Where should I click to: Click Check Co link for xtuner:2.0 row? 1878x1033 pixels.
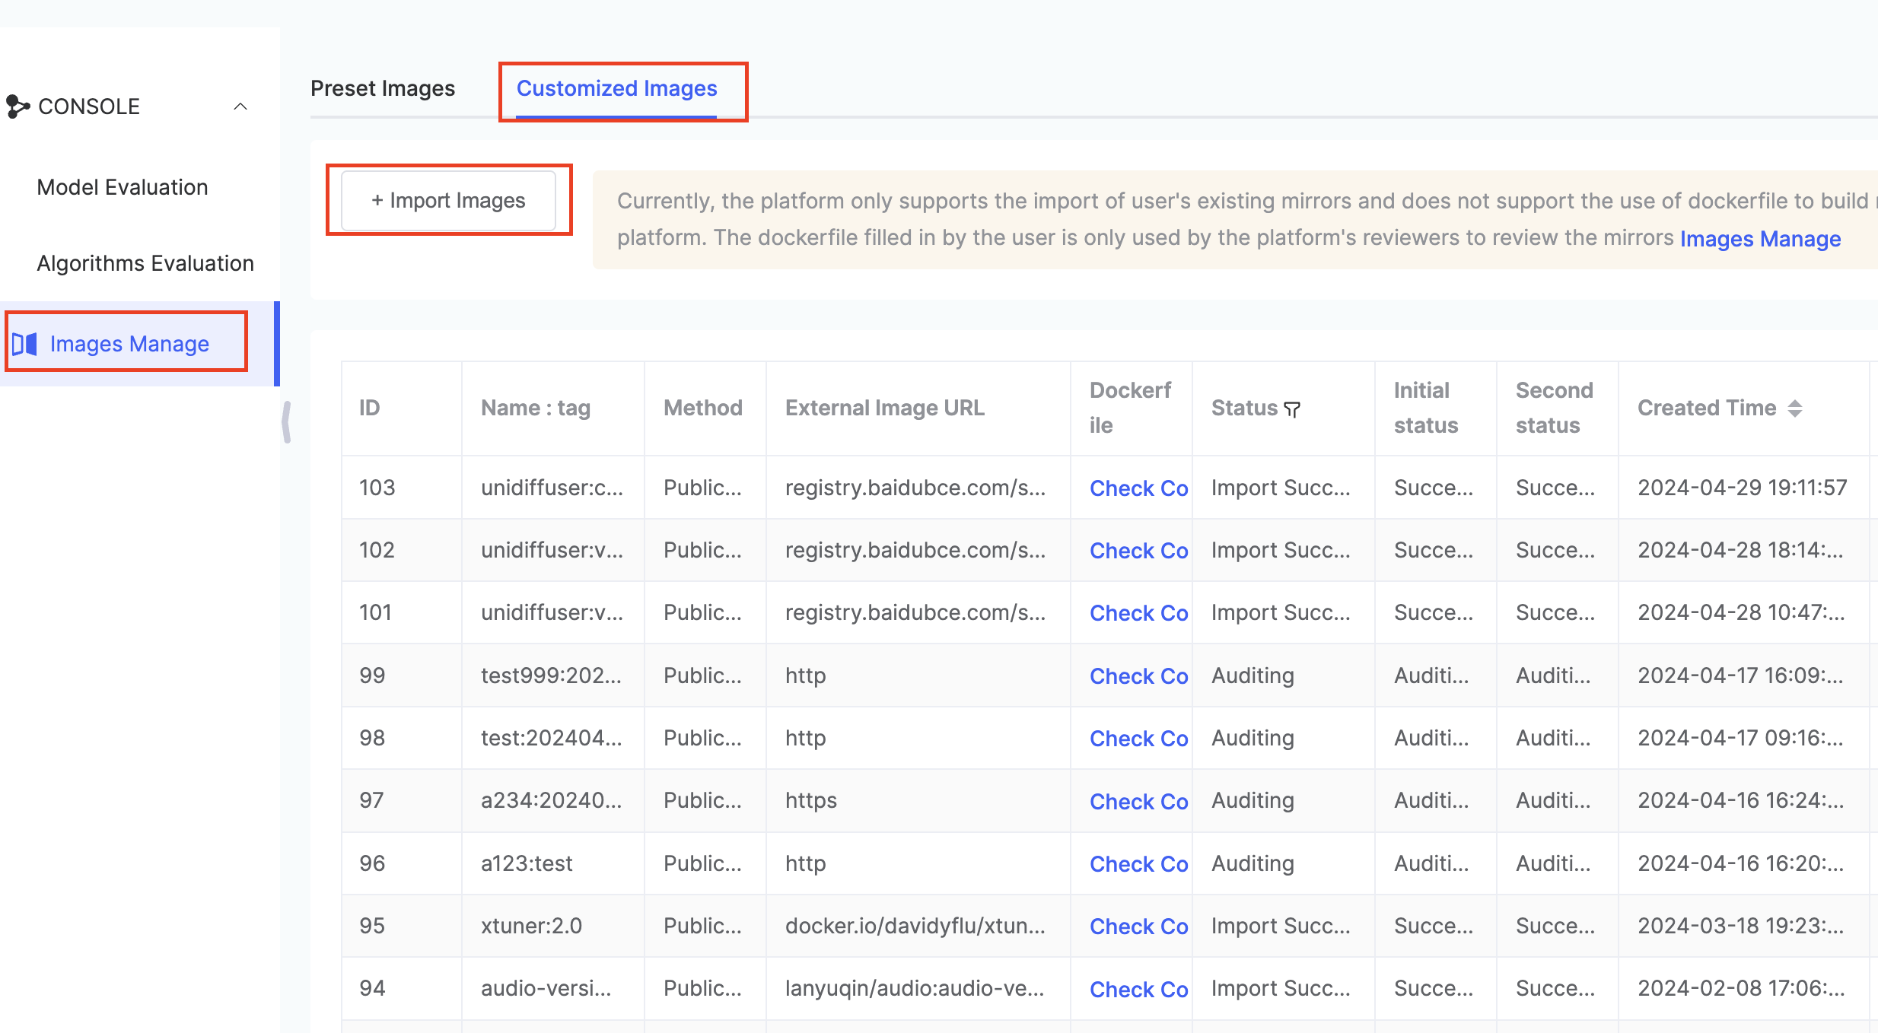pyautogui.click(x=1138, y=927)
